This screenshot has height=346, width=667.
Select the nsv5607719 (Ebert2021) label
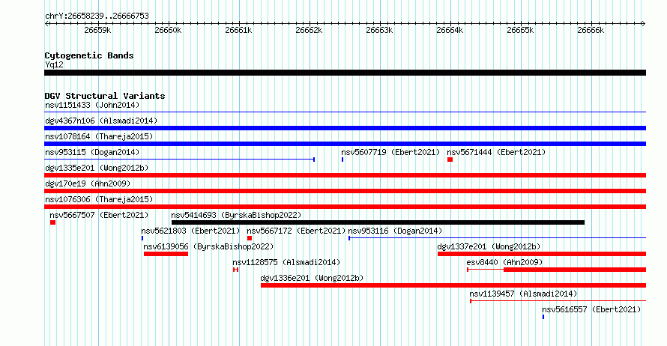click(390, 152)
